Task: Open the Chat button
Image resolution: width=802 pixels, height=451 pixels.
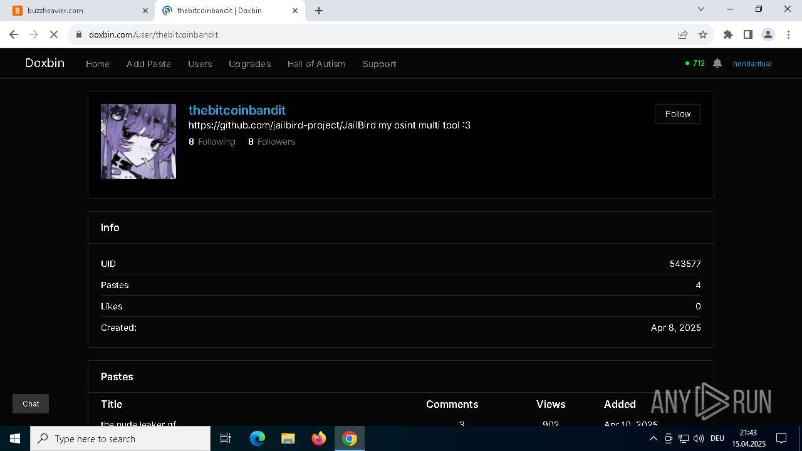Action: pos(31,404)
